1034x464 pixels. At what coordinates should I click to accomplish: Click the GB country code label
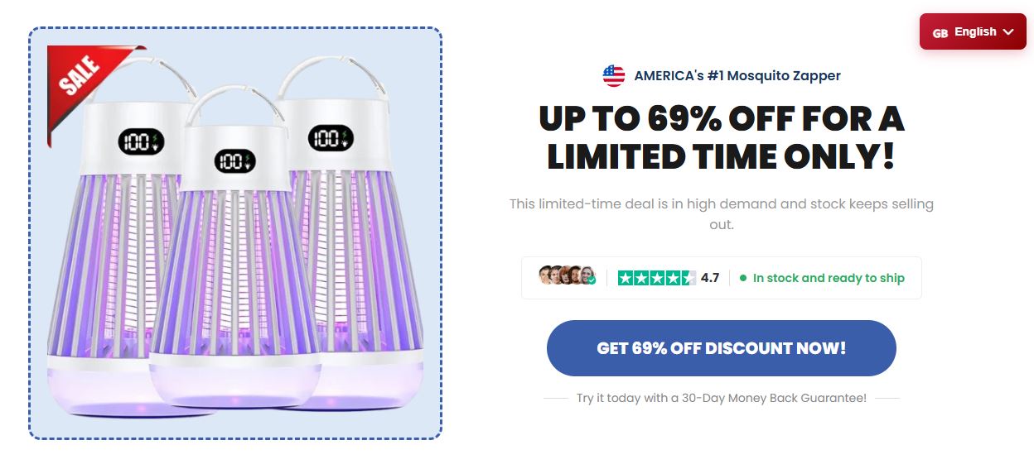[940, 33]
